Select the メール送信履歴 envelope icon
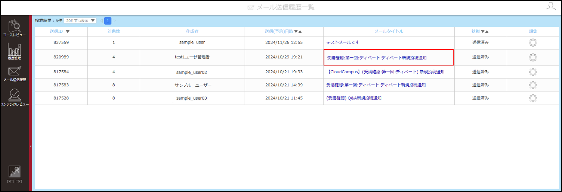562x192 pixels. tap(15, 74)
